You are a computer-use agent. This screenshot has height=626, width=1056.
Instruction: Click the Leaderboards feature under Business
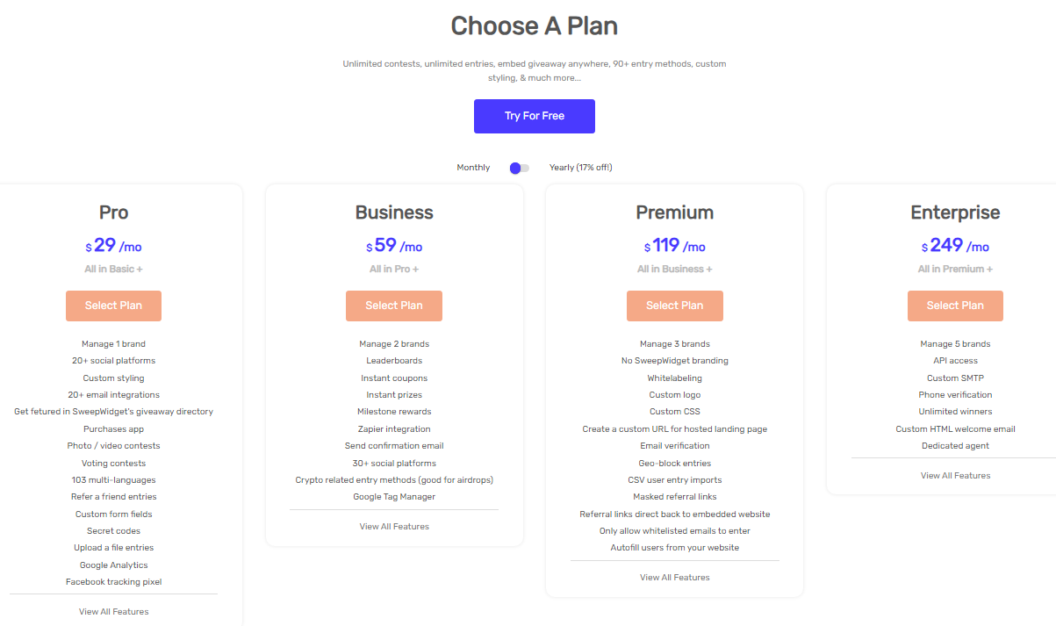click(x=393, y=360)
